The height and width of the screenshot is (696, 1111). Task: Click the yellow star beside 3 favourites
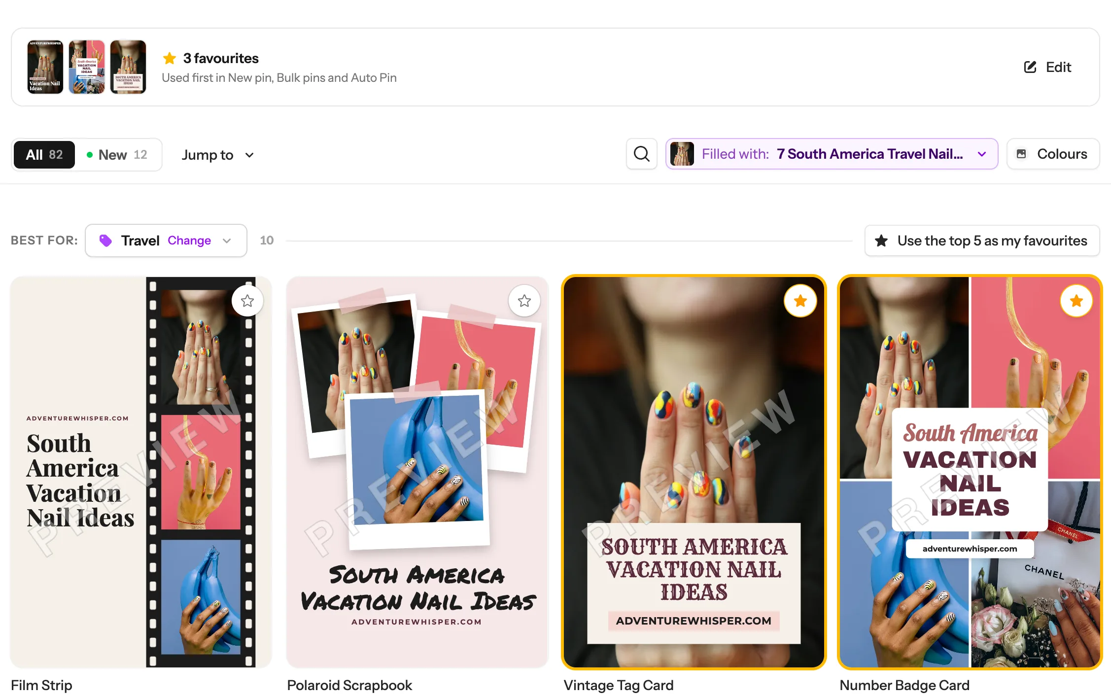click(x=170, y=58)
